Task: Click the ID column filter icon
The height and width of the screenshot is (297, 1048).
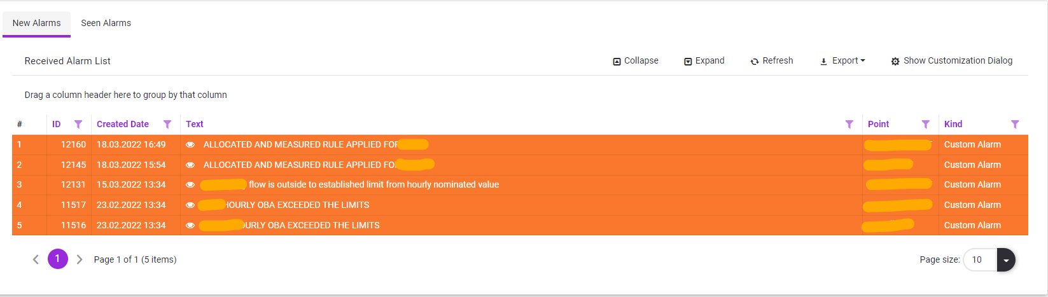Action: point(78,125)
